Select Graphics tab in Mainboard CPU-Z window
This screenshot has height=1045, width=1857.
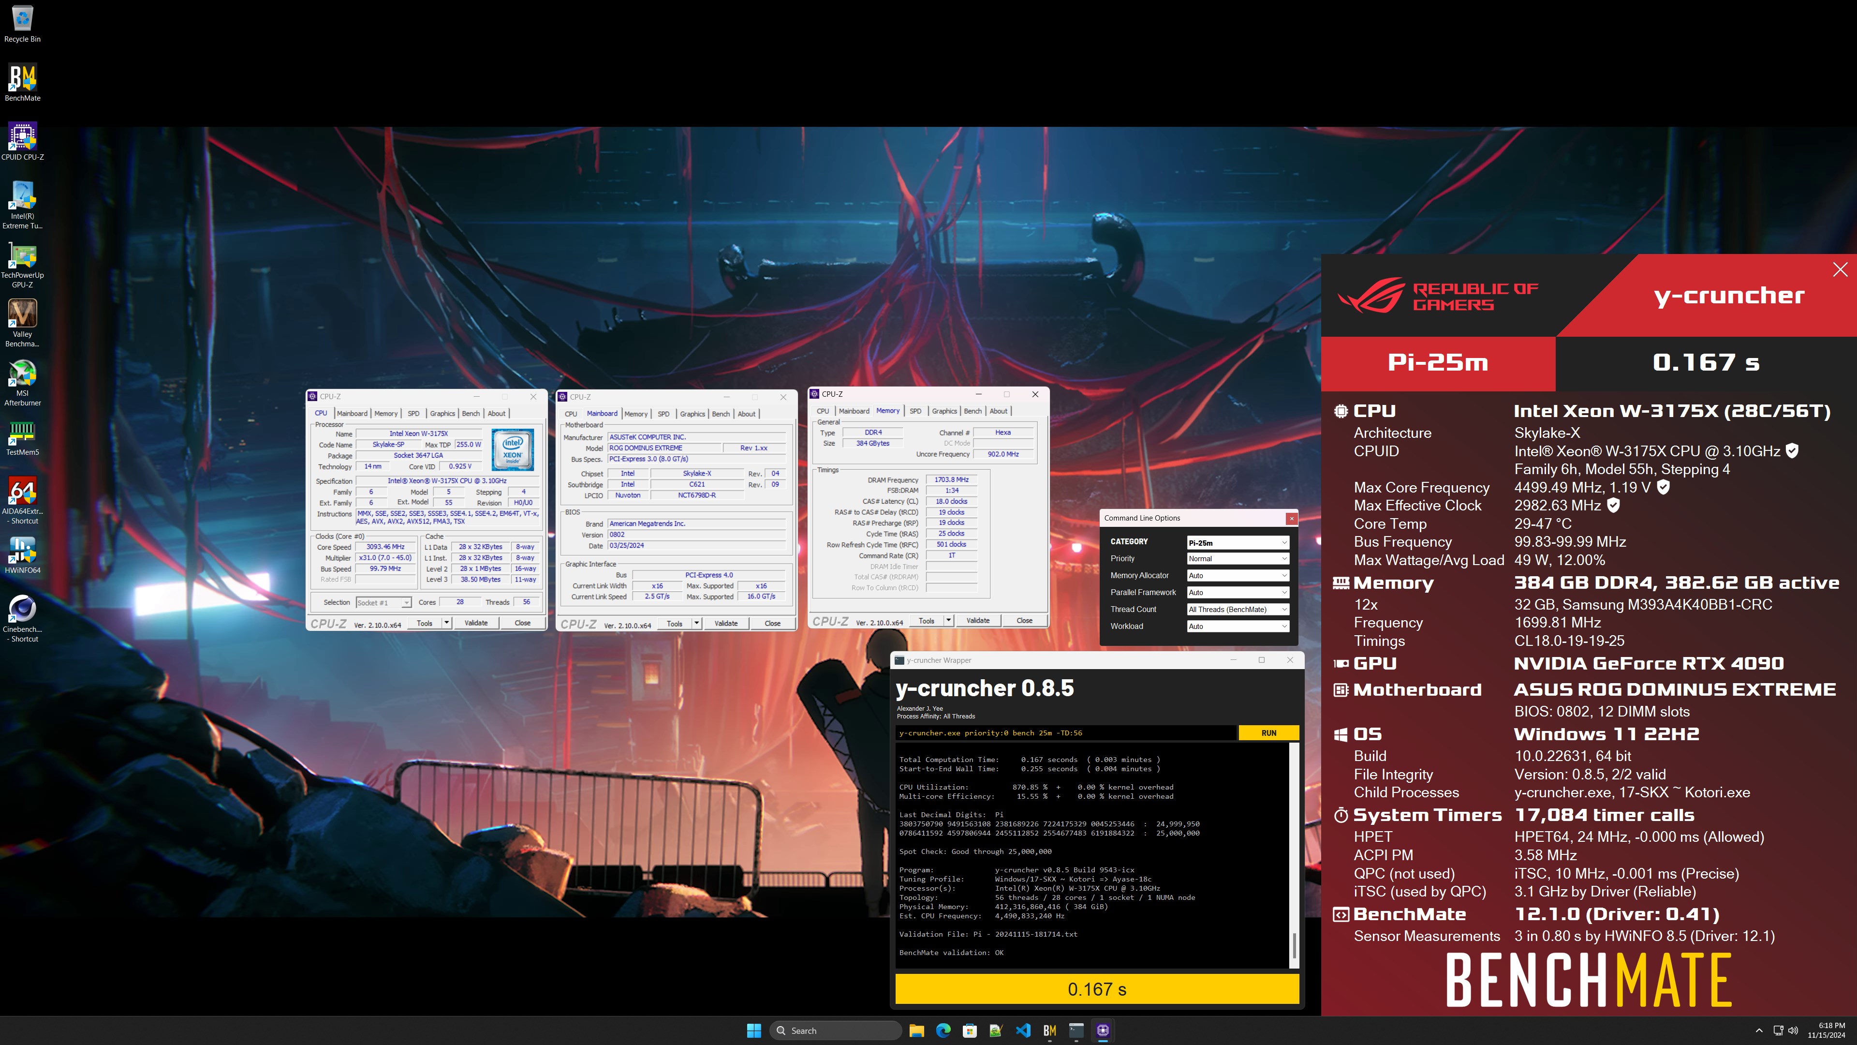click(x=692, y=414)
